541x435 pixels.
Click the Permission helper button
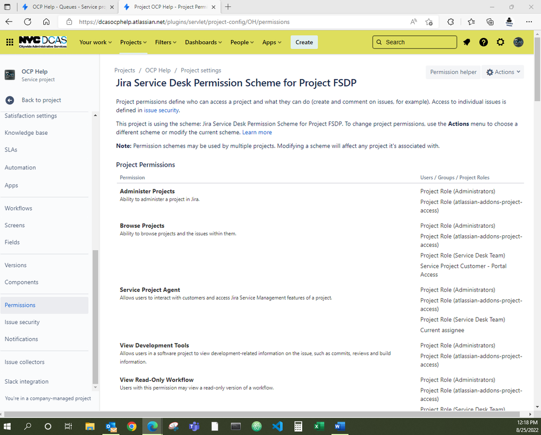point(453,72)
